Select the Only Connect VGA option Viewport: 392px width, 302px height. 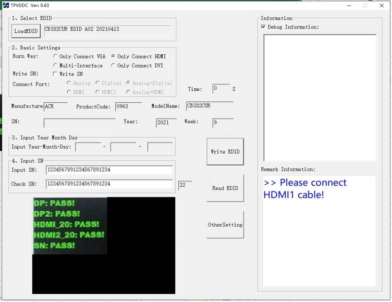coord(56,56)
